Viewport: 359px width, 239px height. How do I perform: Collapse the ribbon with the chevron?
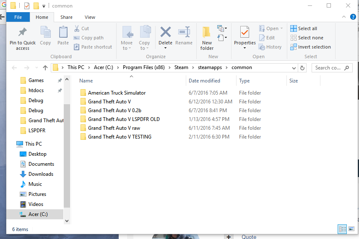(343, 17)
